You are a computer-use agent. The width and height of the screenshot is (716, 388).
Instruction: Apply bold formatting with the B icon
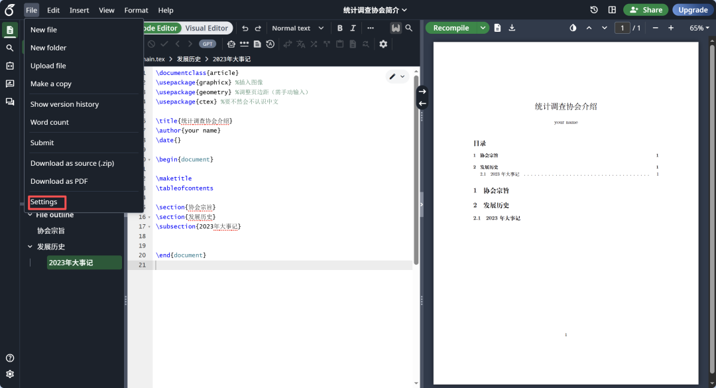tap(340, 28)
